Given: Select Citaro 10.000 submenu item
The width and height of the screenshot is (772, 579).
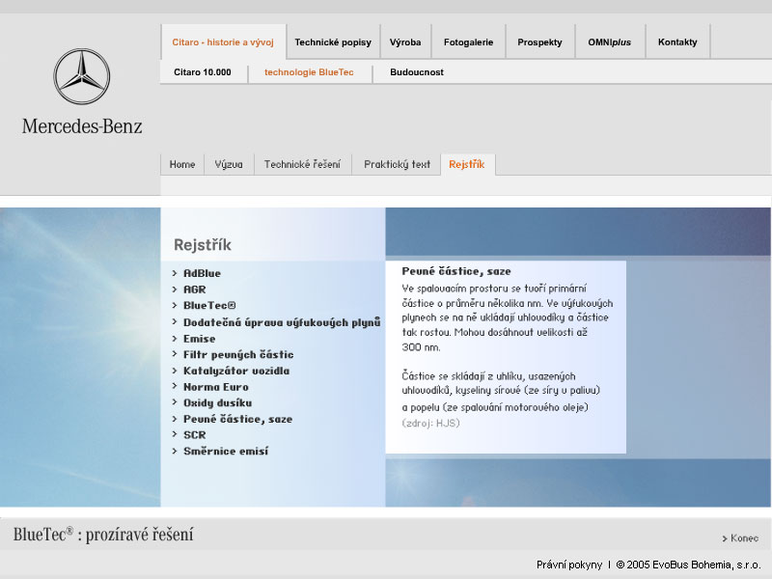Looking at the screenshot, I should coord(203,72).
